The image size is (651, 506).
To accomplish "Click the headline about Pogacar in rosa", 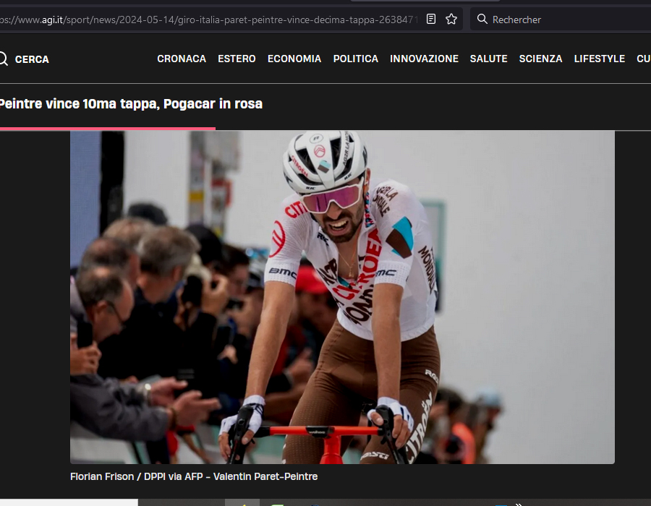I will [130, 103].
